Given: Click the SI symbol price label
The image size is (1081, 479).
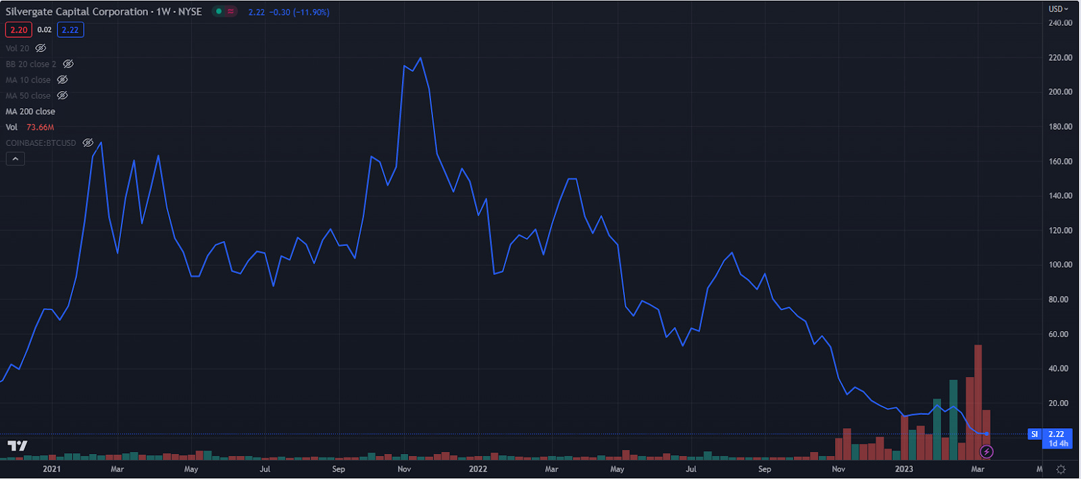Looking at the screenshot, I should pyautogui.click(x=1034, y=434).
